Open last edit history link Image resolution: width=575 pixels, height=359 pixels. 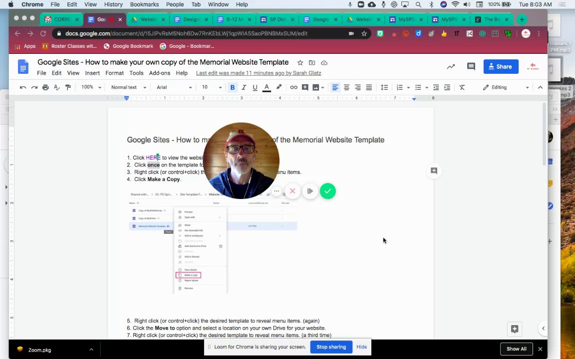pos(259,73)
